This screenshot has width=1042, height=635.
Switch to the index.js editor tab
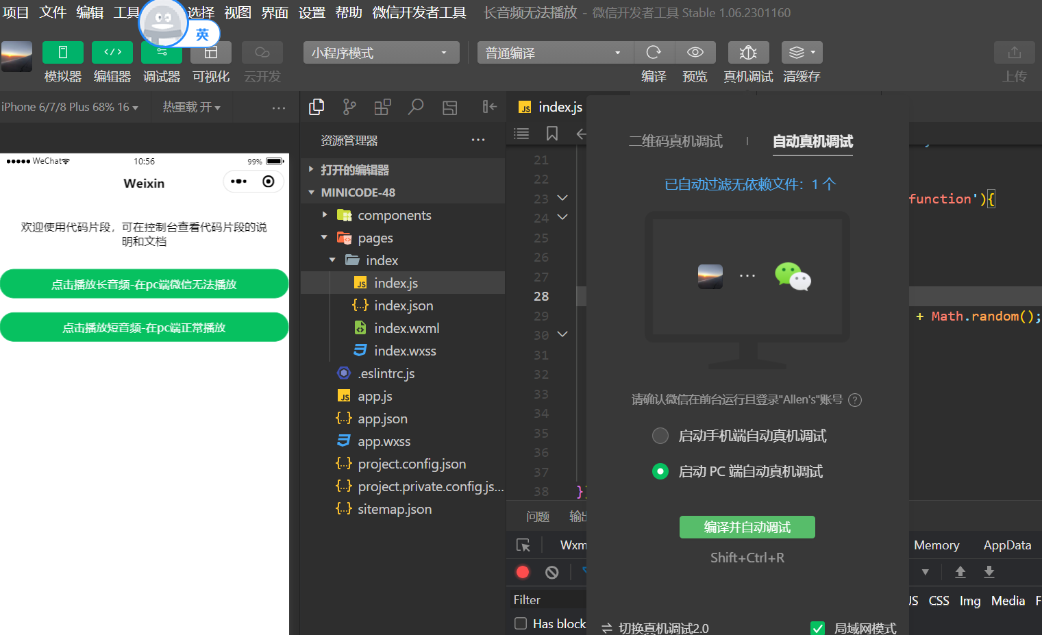pos(551,107)
